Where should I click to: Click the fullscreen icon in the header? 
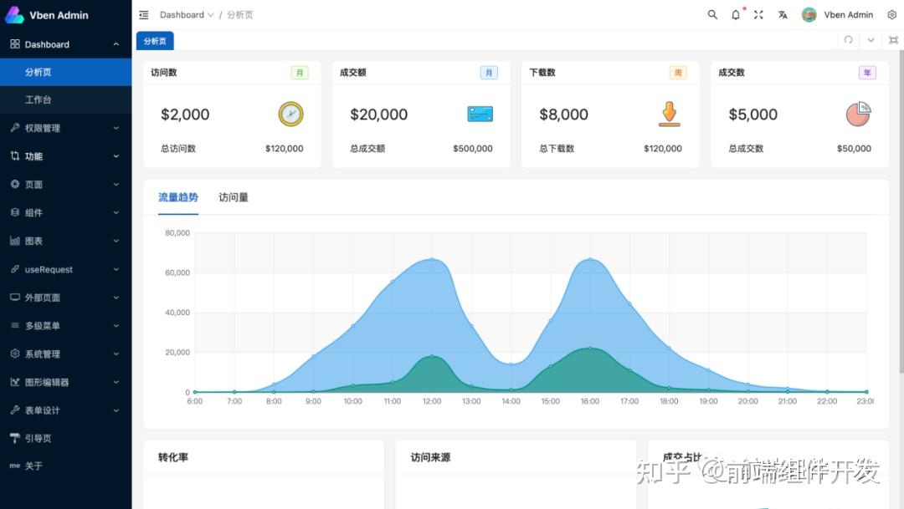click(758, 14)
